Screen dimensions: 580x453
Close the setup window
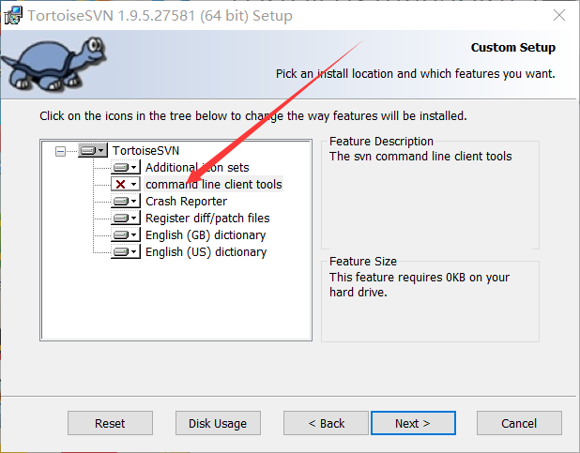[559, 16]
